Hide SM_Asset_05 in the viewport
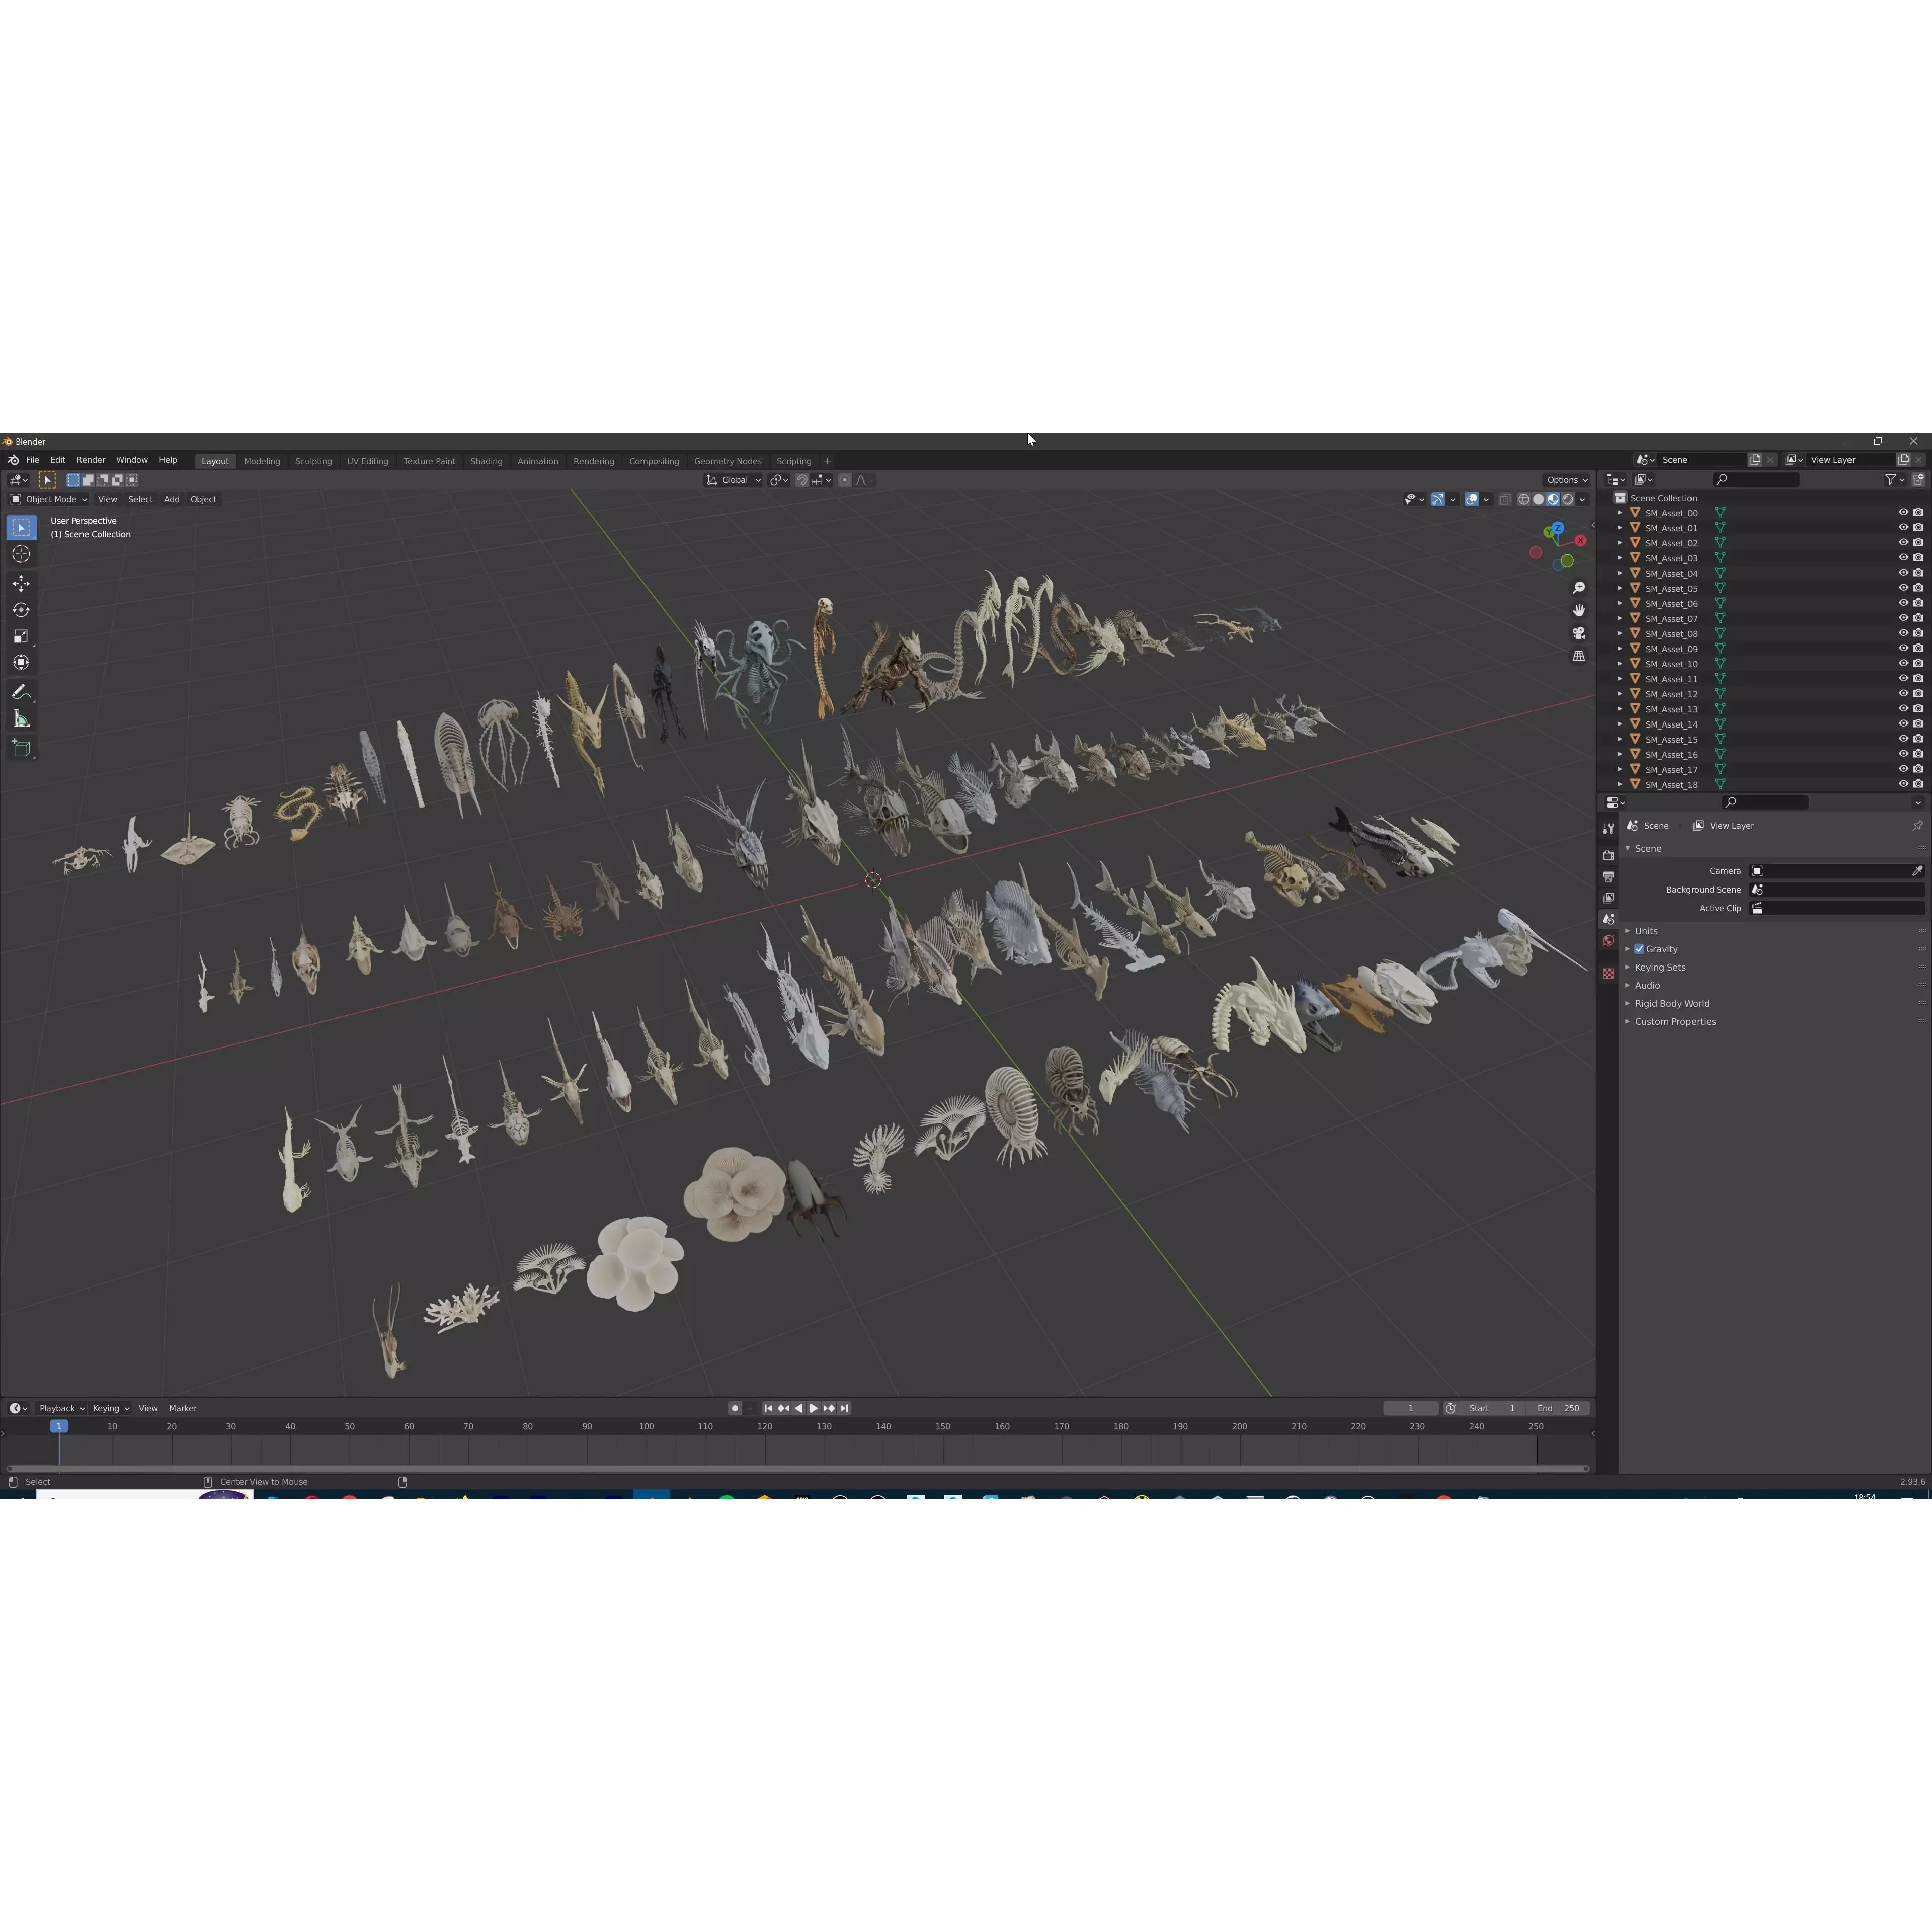The image size is (1932, 1932). click(x=1903, y=588)
